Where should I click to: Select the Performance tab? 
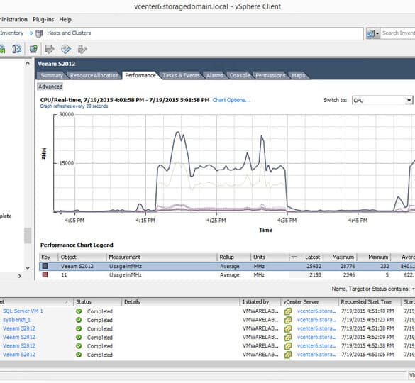(140, 75)
